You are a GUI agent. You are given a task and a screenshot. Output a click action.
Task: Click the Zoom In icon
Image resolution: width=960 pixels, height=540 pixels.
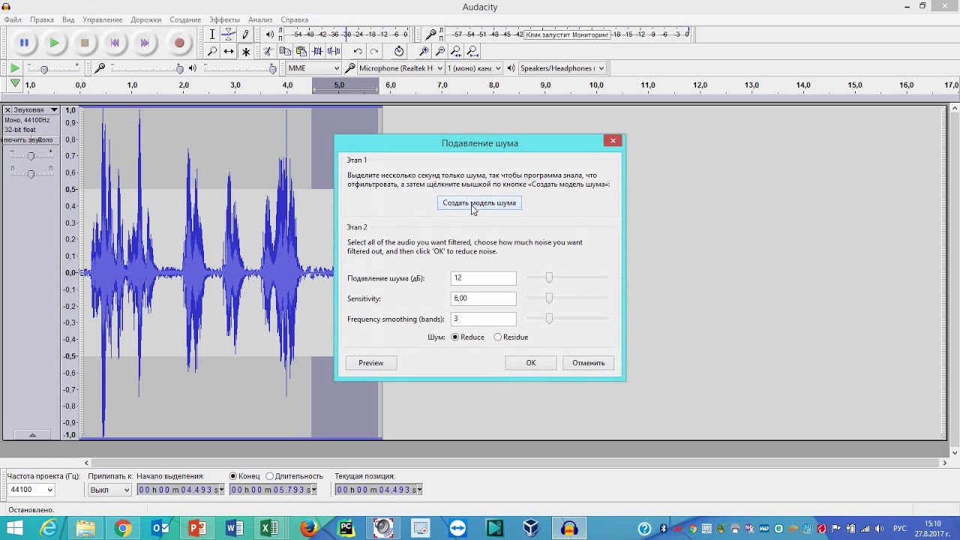pyautogui.click(x=424, y=52)
